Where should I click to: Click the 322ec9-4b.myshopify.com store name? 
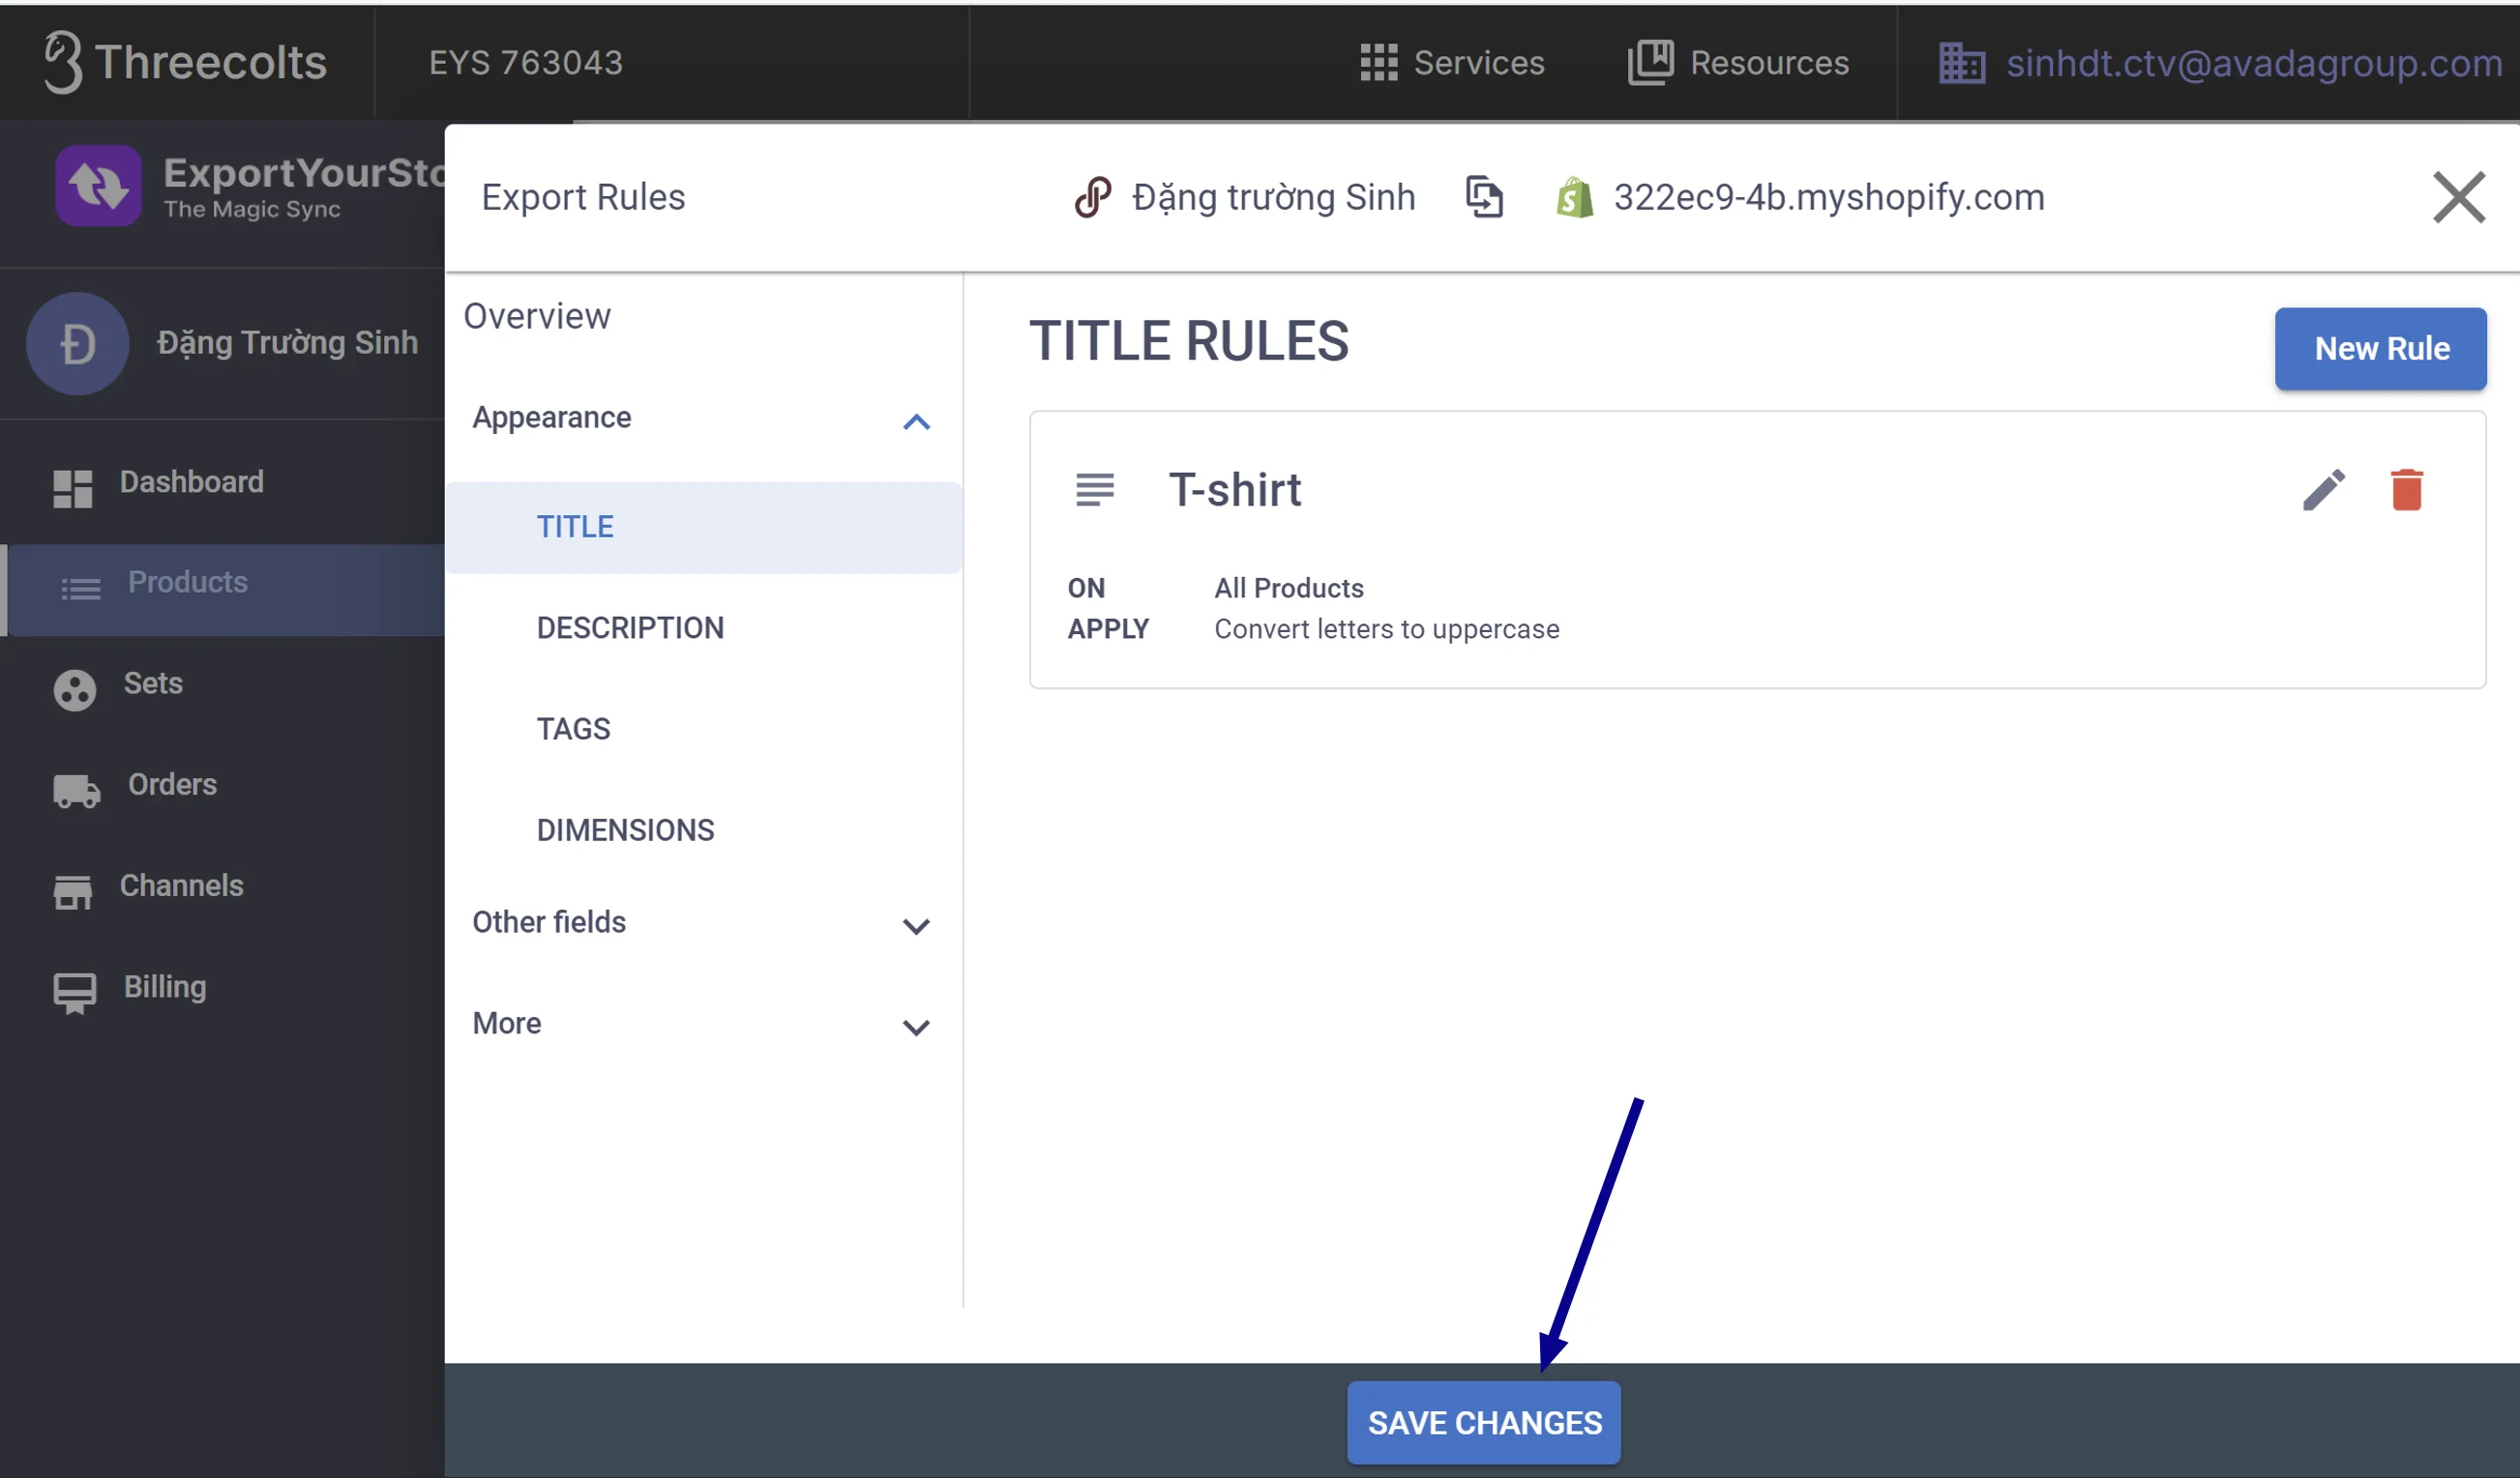(x=1829, y=197)
